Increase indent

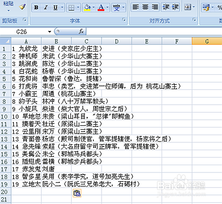point(175,7)
